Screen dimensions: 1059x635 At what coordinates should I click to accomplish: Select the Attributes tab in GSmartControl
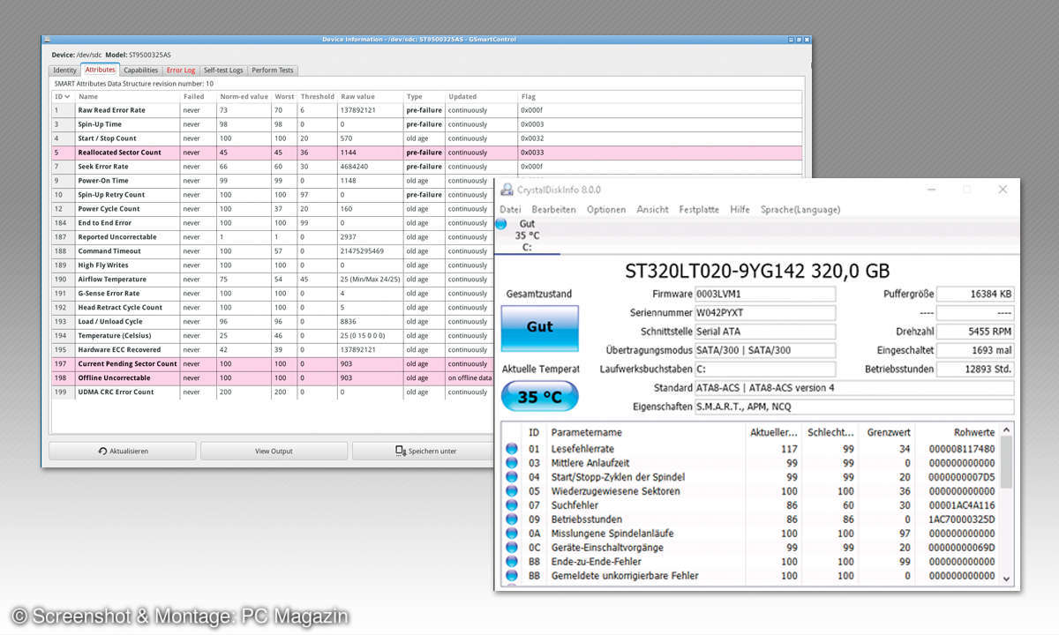tap(100, 70)
